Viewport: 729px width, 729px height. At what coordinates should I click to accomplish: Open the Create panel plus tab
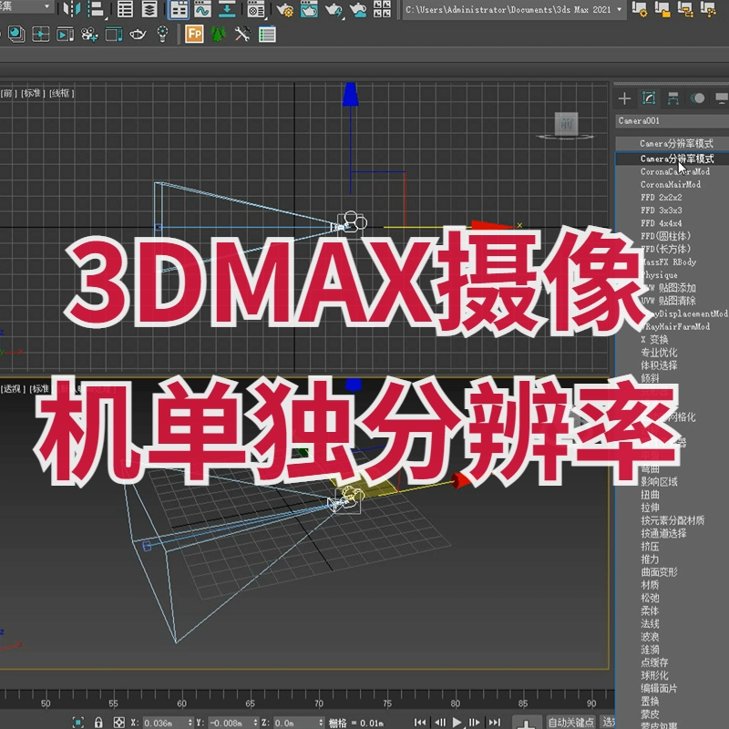point(624,98)
